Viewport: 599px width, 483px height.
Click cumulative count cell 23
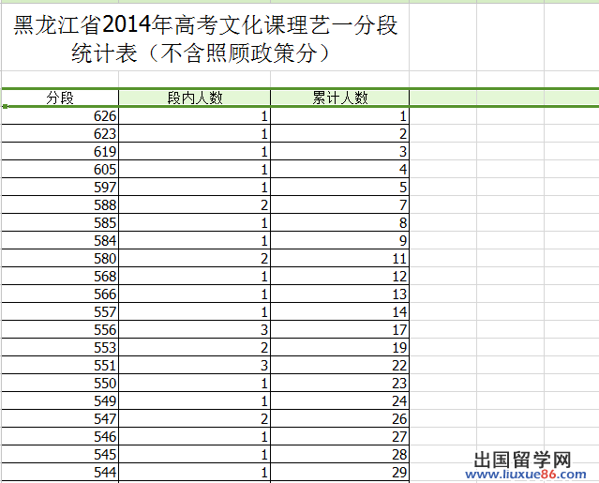[339, 384]
